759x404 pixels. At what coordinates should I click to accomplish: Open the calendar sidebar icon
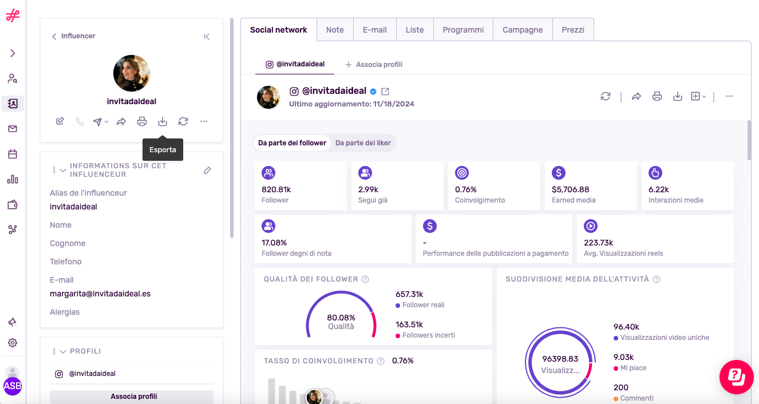[x=13, y=154]
